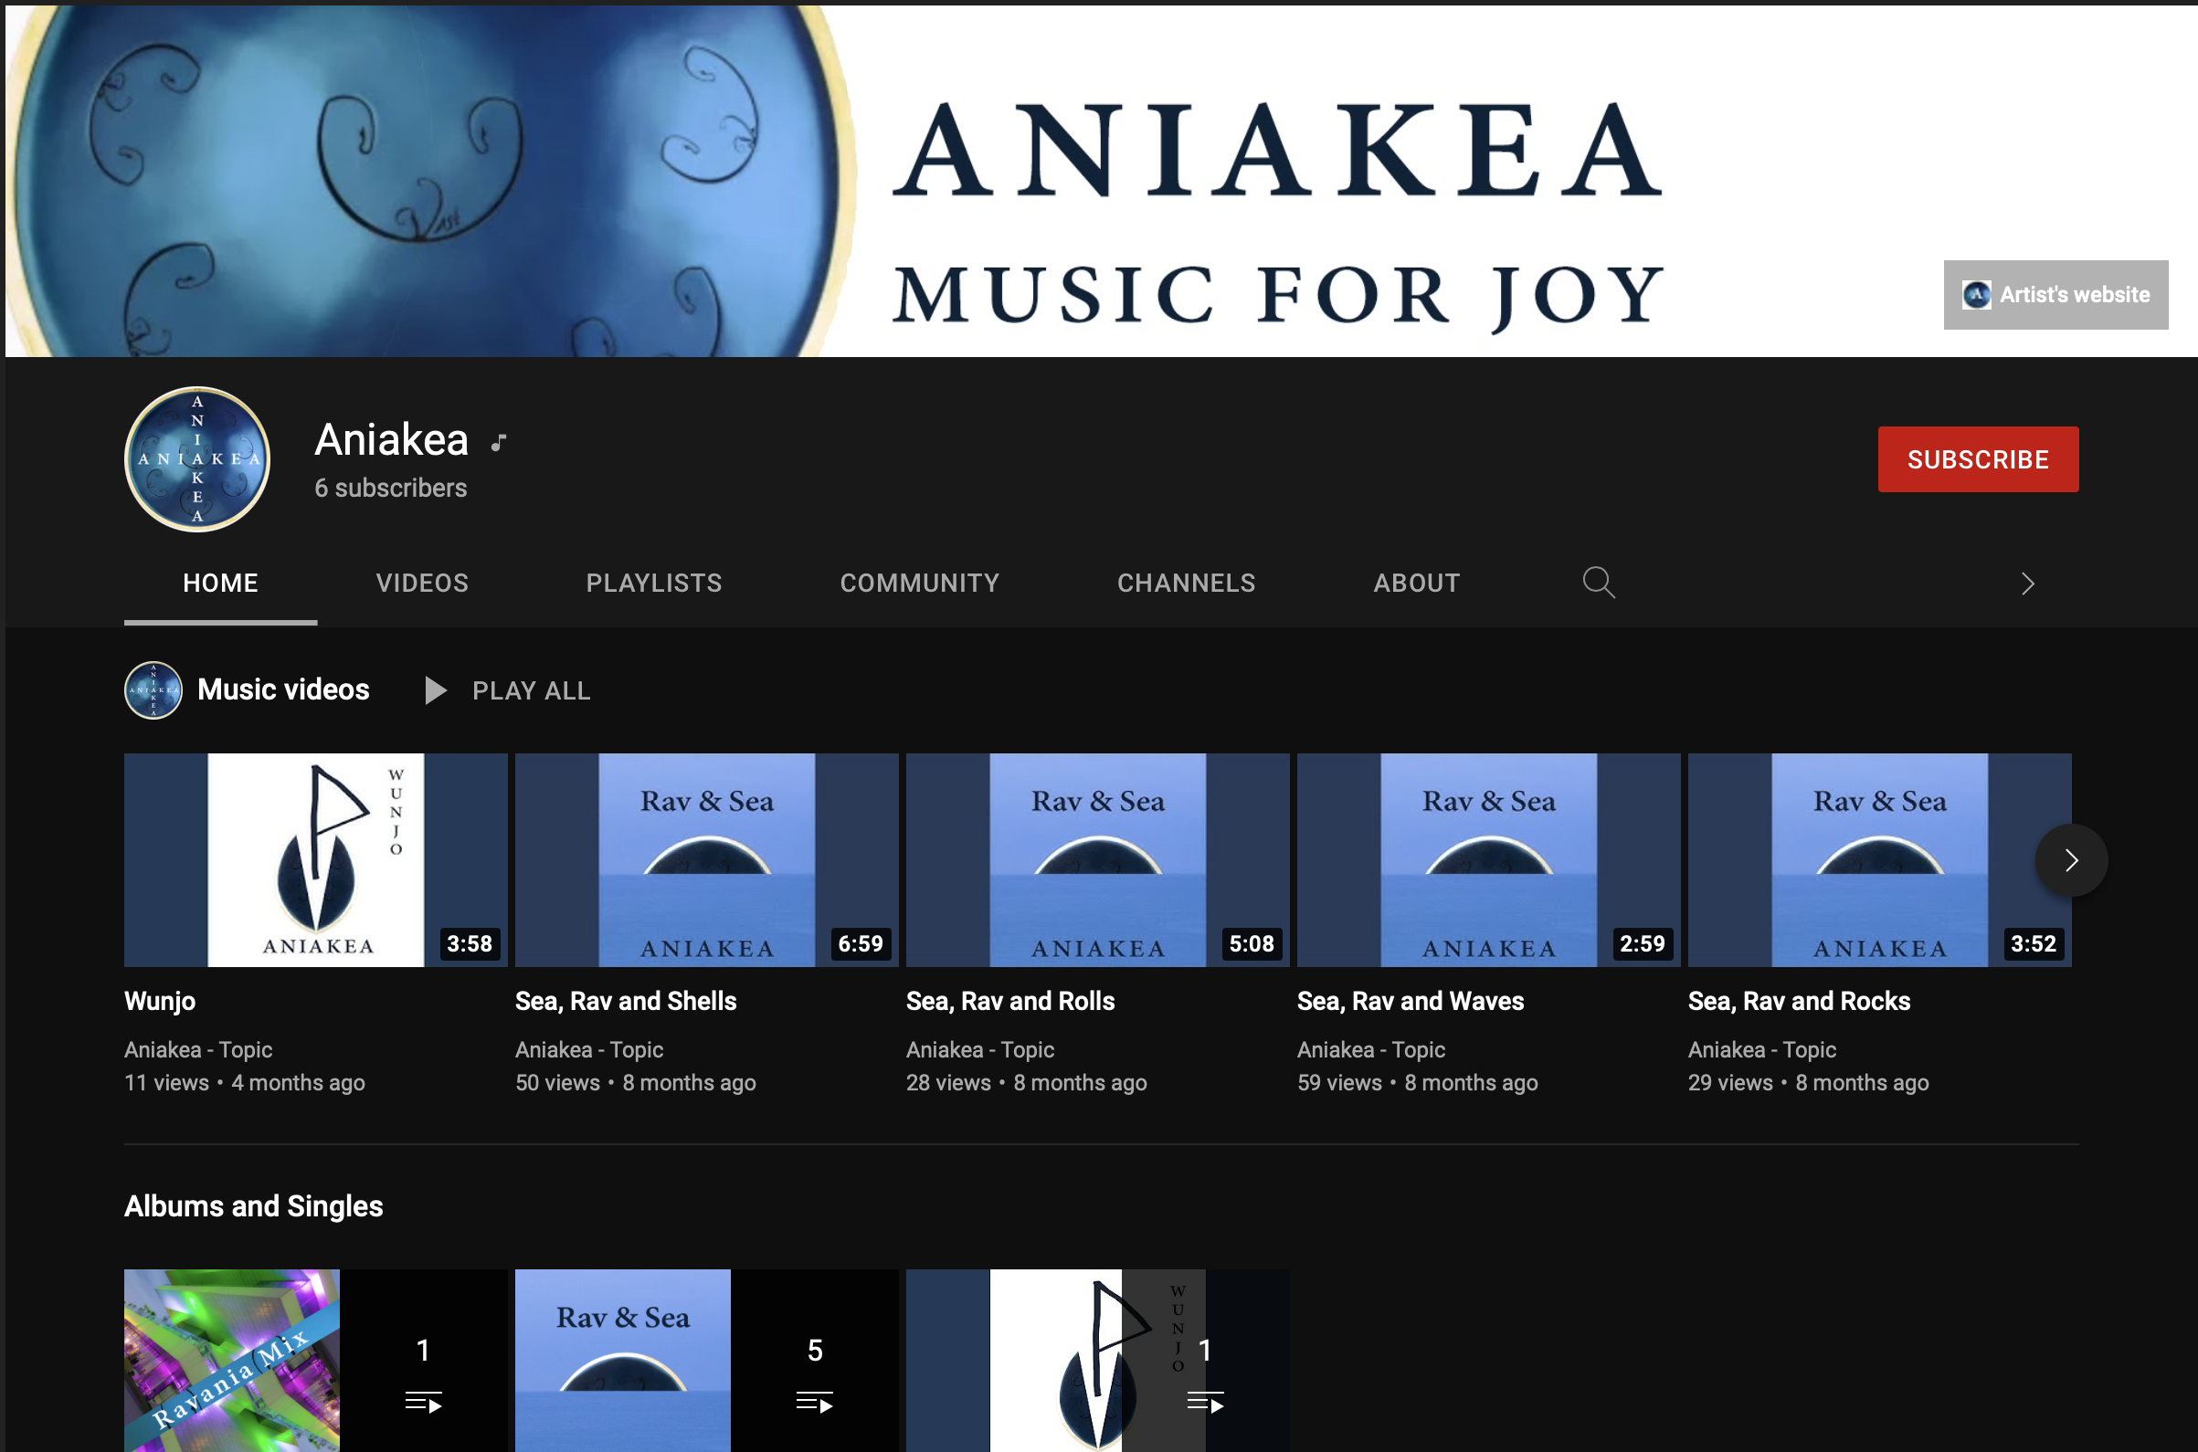Subscribe to the Aniakea channel
This screenshot has width=2198, height=1452.
1979,459
